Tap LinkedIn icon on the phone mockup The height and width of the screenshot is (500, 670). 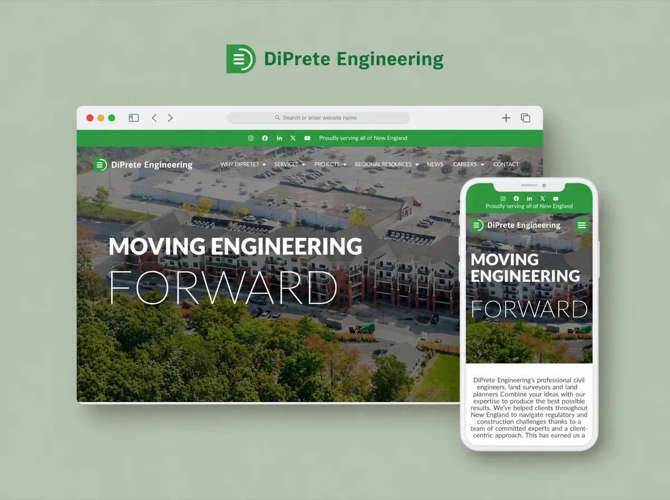[529, 199]
